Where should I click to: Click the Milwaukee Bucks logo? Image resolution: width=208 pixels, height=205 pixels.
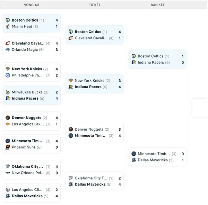click(x=8, y=92)
